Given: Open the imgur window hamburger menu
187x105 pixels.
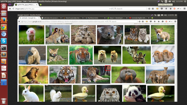Looking at the screenshot, I should point(185,9).
